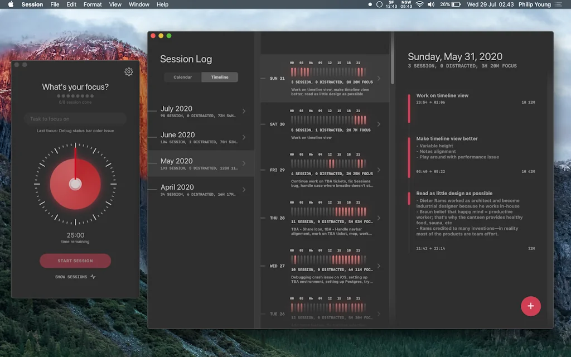The image size is (571, 357).
Task: Click the volume icon in the menu bar
Action: (432, 4)
